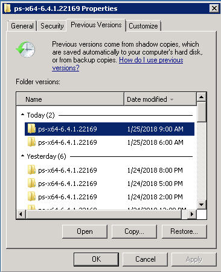
Task: Click the Restore... button
Action: tap(184, 231)
